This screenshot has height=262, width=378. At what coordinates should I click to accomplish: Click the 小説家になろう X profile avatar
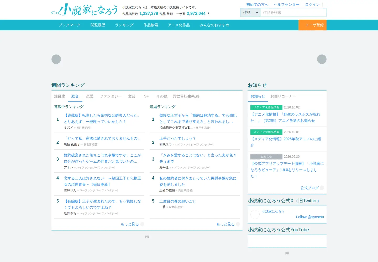(255, 214)
